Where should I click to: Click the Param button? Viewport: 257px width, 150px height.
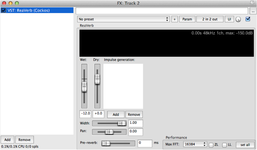(x=187, y=19)
